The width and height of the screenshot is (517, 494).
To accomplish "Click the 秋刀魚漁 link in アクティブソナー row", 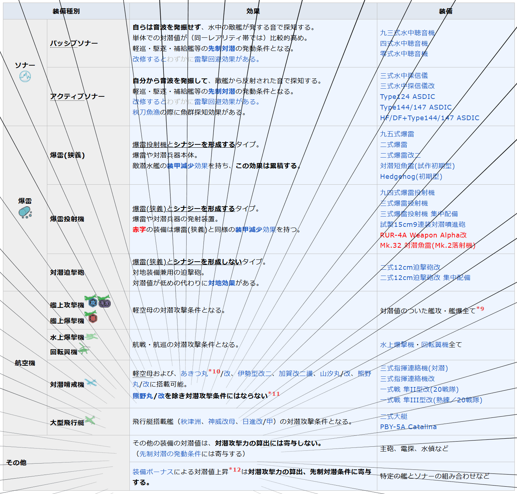I will [x=146, y=112].
